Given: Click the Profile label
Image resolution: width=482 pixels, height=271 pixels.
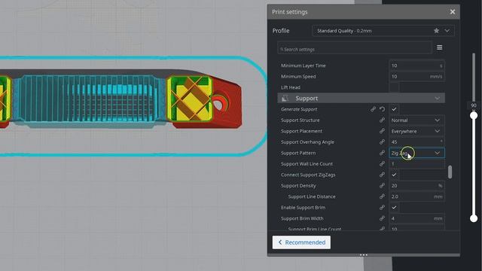Looking at the screenshot, I should coord(281,31).
